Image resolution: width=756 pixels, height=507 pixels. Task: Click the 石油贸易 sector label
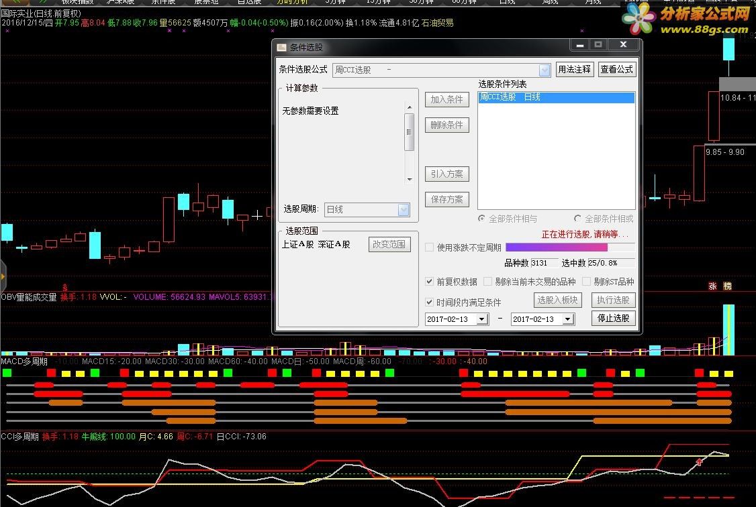pyautogui.click(x=437, y=23)
